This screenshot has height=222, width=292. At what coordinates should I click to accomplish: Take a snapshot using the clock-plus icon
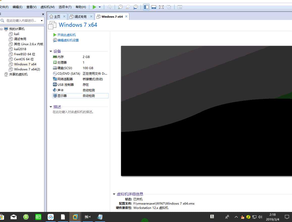pos(120,7)
